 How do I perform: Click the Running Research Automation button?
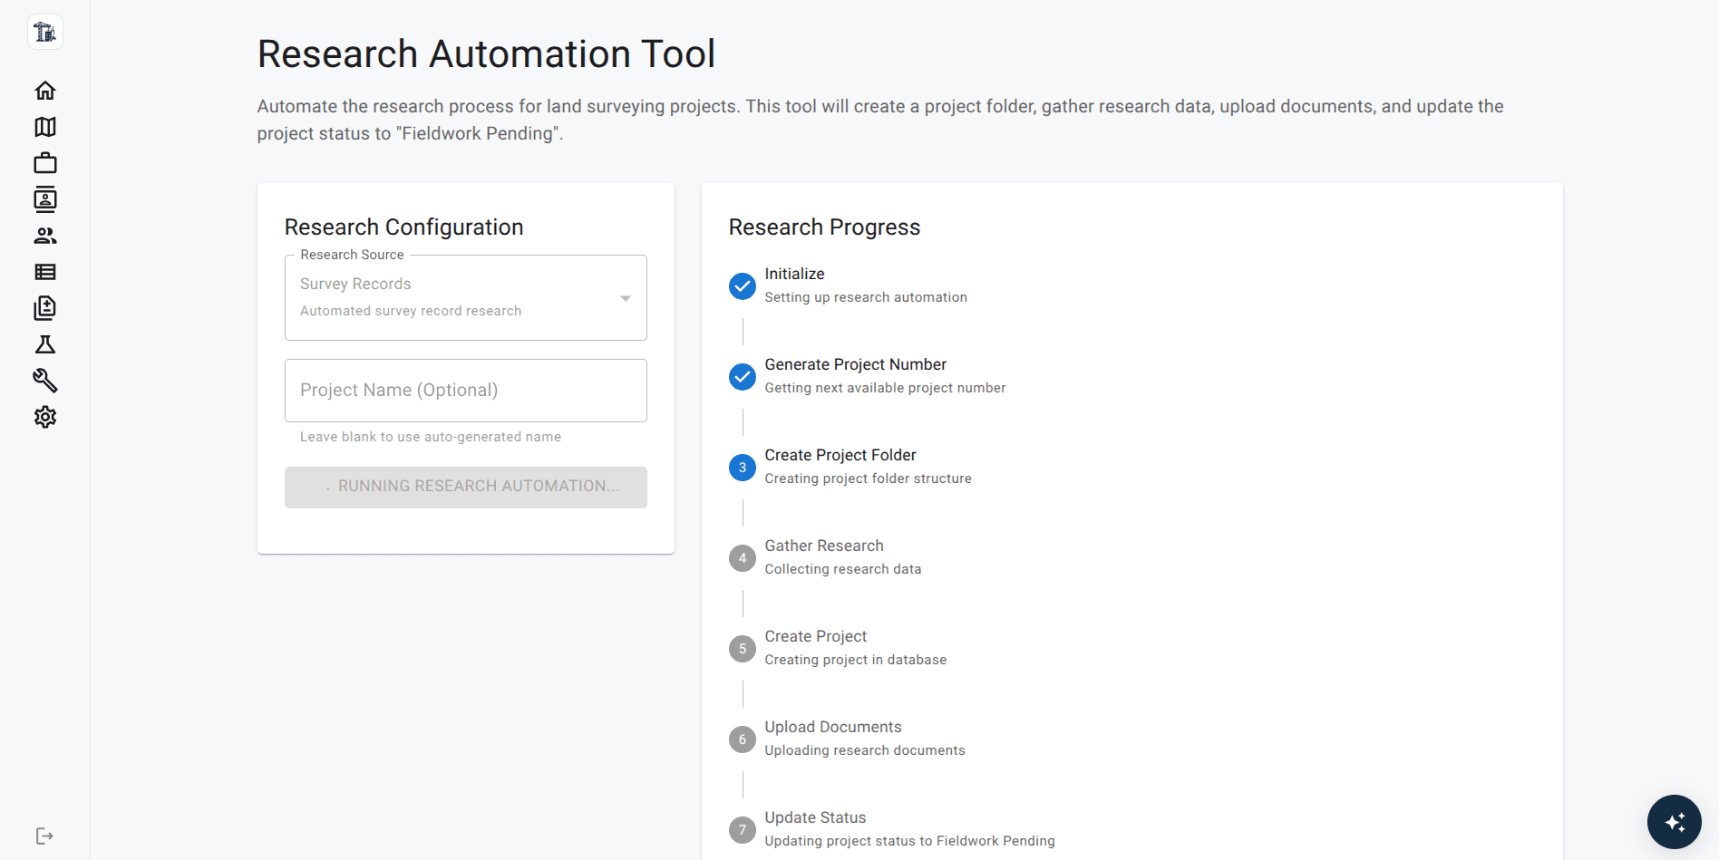click(466, 488)
